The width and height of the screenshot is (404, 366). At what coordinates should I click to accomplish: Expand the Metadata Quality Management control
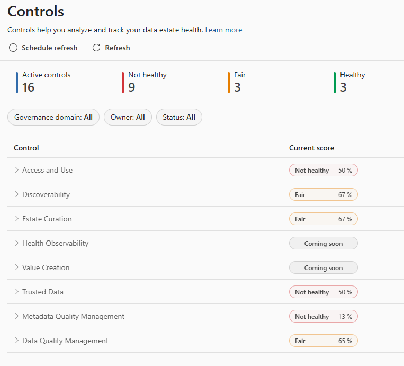pyautogui.click(x=17, y=316)
